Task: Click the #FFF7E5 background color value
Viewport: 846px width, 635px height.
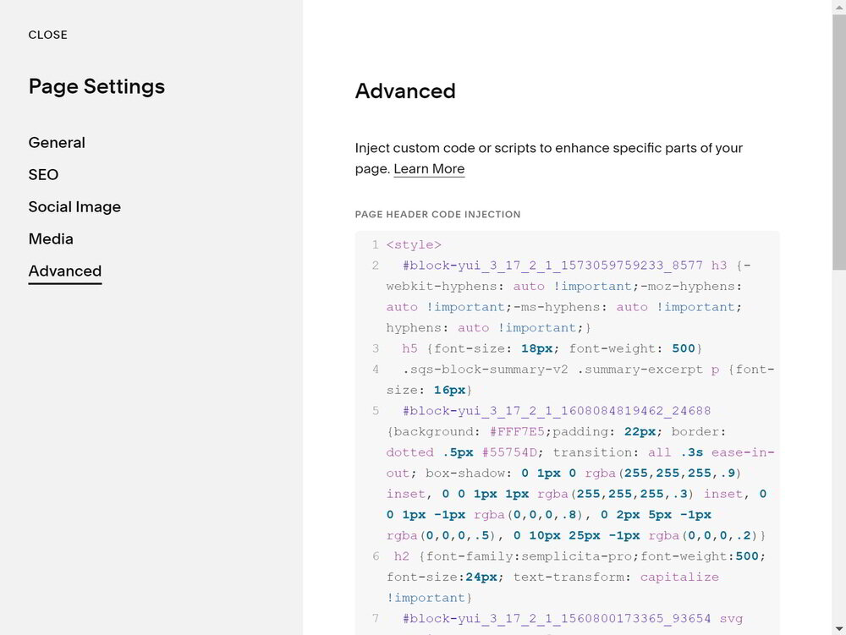Action: coord(517,432)
